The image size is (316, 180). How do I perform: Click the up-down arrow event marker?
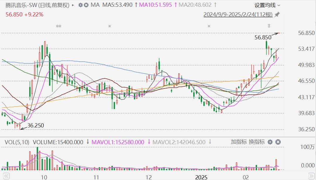pyautogui.click(x=269, y=26)
